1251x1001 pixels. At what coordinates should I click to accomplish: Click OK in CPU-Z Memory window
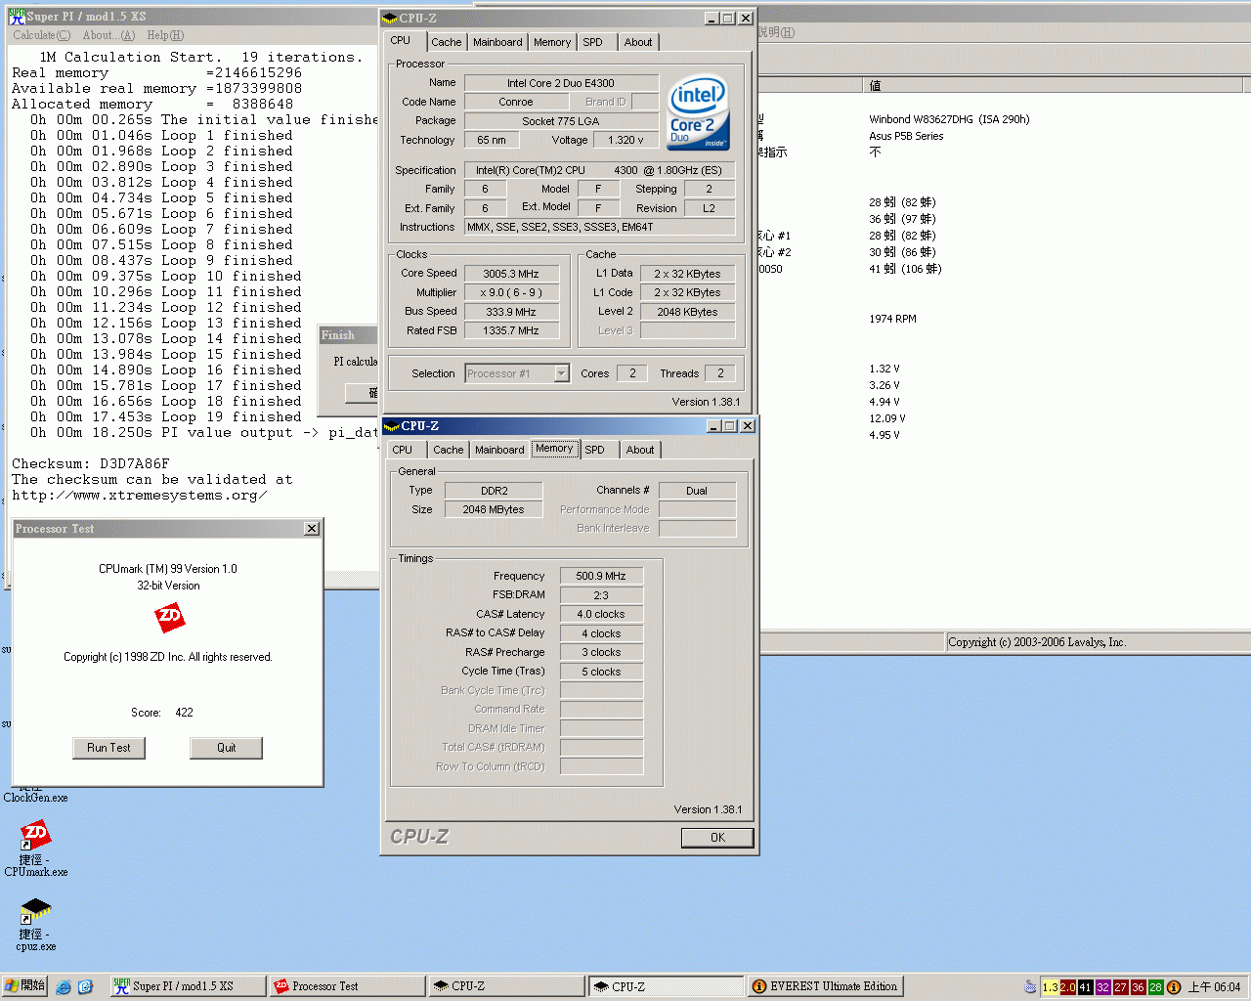(x=717, y=838)
